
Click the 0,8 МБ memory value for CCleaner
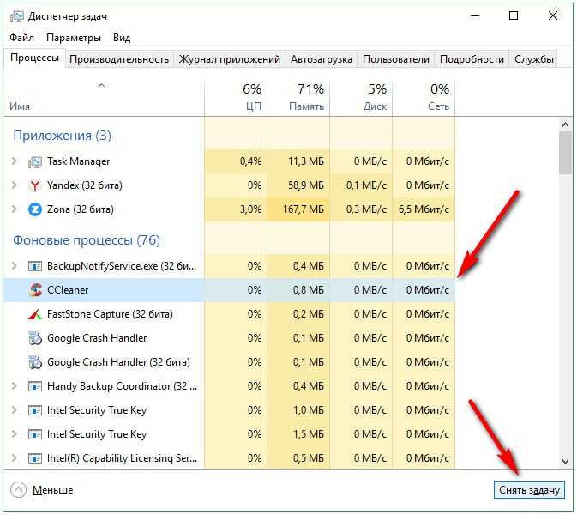click(x=309, y=290)
